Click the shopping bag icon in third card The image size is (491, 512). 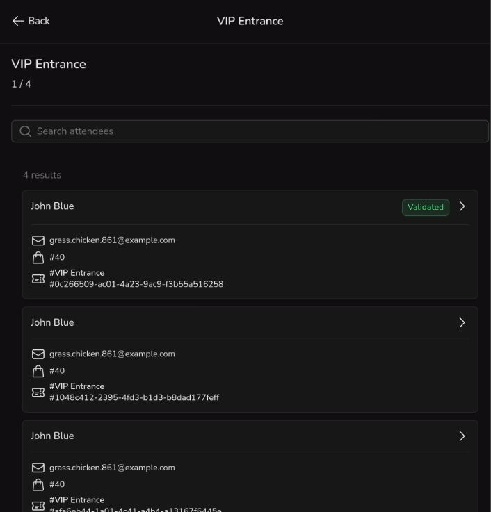(38, 485)
